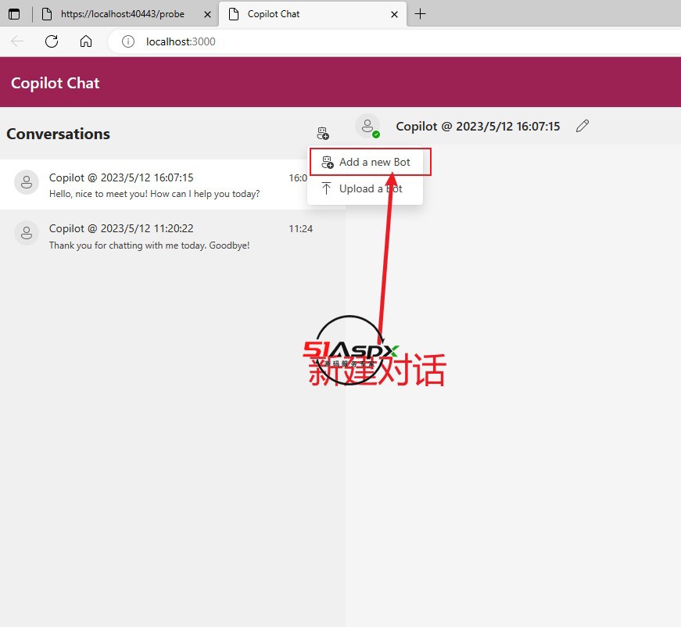
Task: Click the edit chat name pencil icon
Action: pyautogui.click(x=582, y=126)
